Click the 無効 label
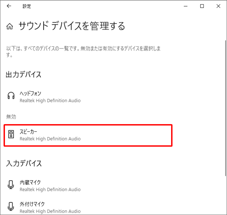This screenshot has height=215, width=227. click(x=11, y=117)
